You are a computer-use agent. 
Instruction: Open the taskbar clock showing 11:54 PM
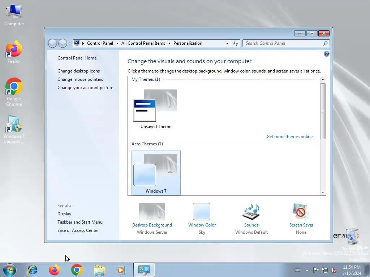click(352, 270)
